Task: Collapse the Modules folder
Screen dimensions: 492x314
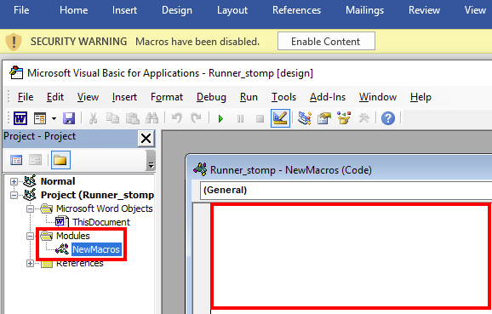Action: (x=30, y=236)
